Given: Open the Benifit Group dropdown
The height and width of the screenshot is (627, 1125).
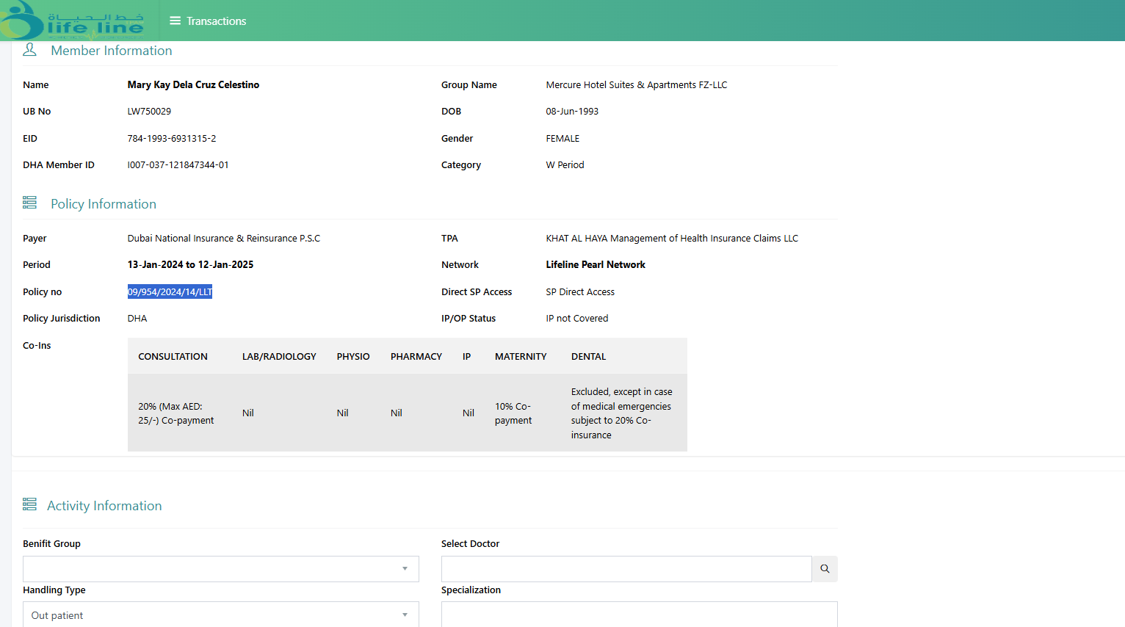Looking at the screenshot, I should [220, 569].
